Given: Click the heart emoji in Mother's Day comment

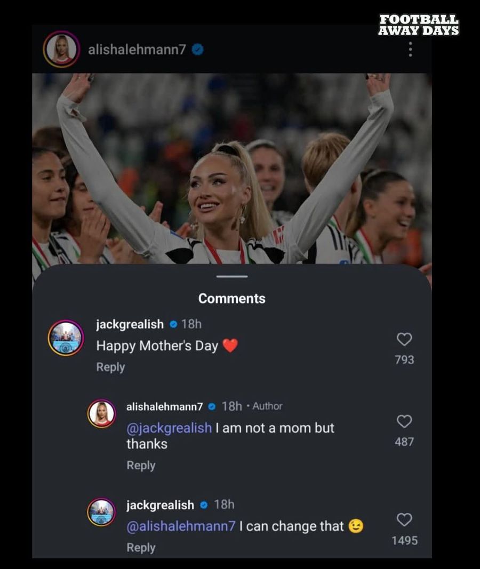Looking at the screenshot, I should [x=230, y=346].
